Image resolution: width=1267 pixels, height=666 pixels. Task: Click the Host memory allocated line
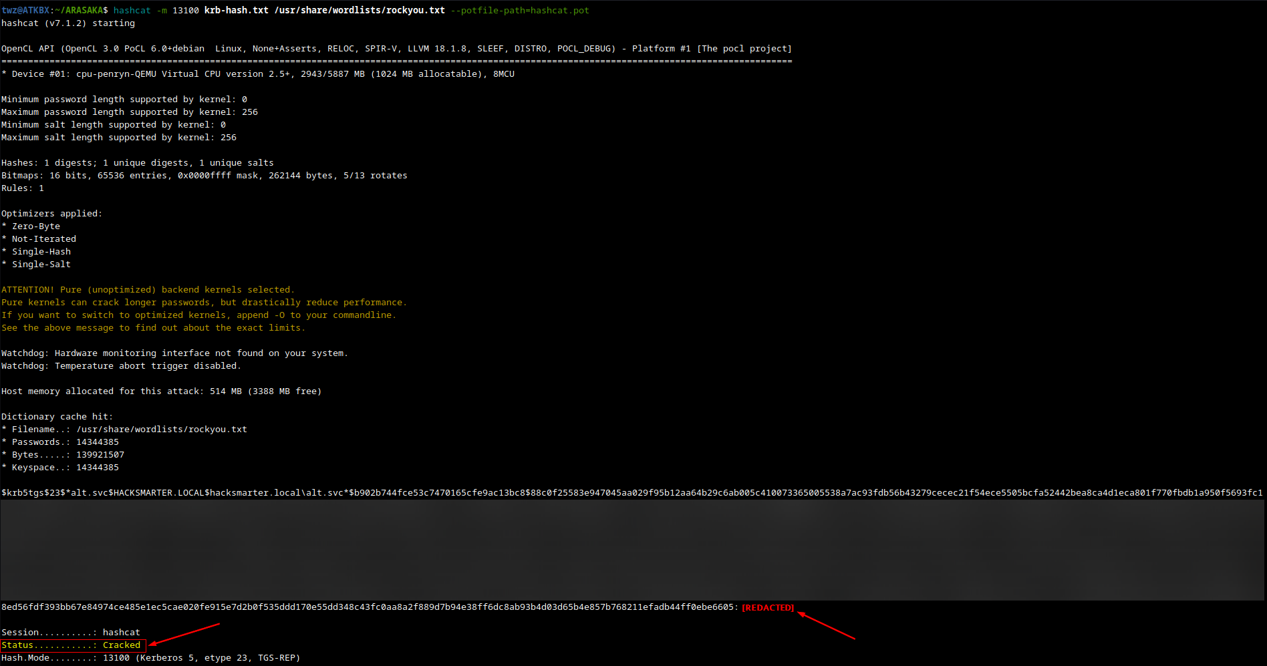[x=161, y=391]
